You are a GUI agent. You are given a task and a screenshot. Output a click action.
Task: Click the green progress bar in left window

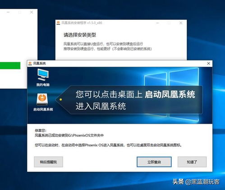pyautogui.click(x=10, y=65)
